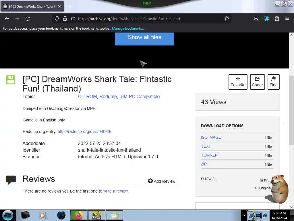The width and height of the screenshot is (294, 221).
Task: Open the black box taskbar icon
Action: point(25,215)
